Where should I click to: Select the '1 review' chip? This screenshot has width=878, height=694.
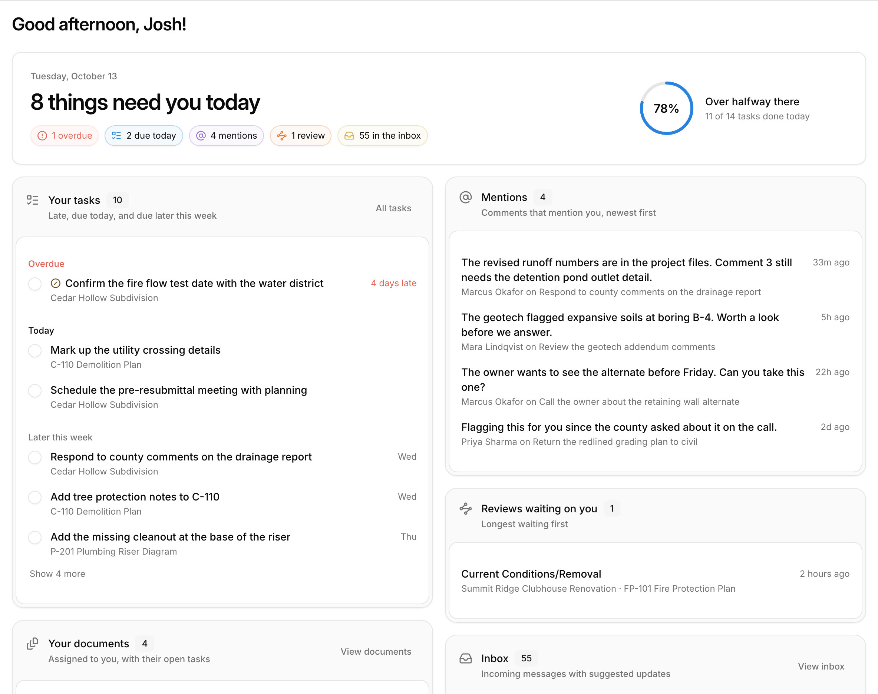click(x=301, y=136)
